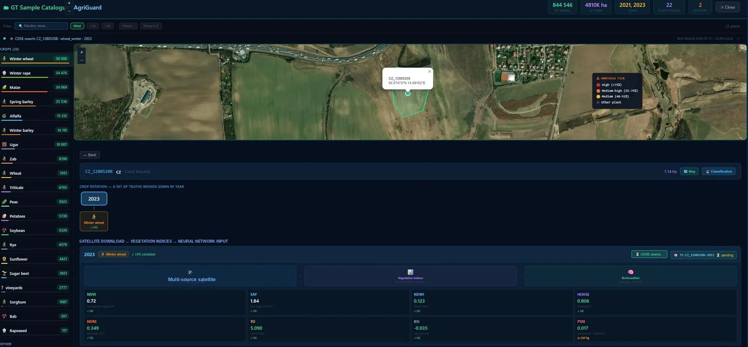Click the Ugar fallow square icon
This screenshot has width=748, height=347.
tap(4, 144)
